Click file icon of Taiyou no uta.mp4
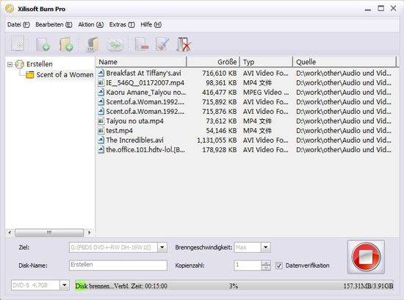The height and width of the screenshot is (300, 404). click(101, 121)
